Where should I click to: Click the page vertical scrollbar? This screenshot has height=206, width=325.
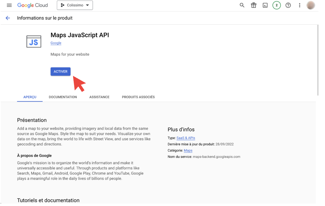pyautogui.click(x=318, y=60)
